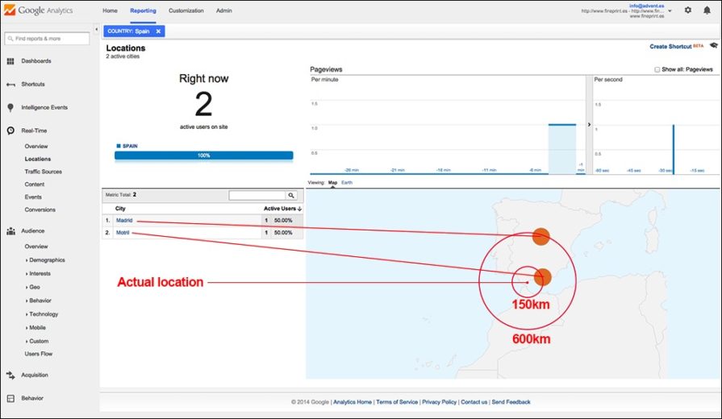Select the Reporting tab
Image resolution: width=722 pixels, height=419 pixels.
143,10
